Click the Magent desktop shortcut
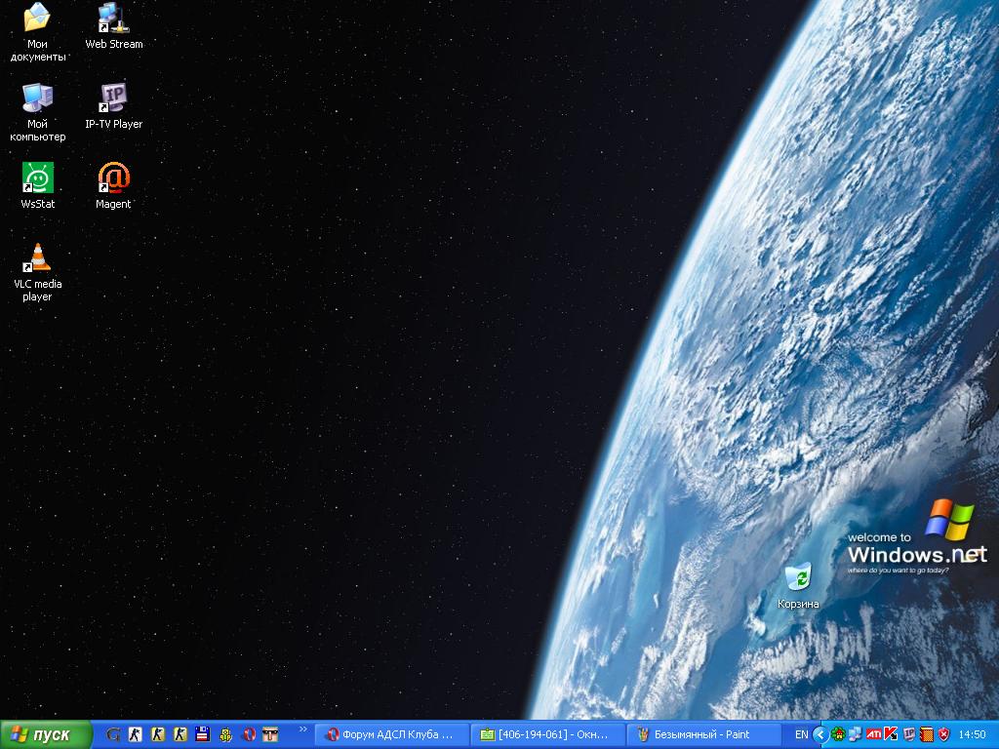The image size is (999, 749). pos(113,178)
